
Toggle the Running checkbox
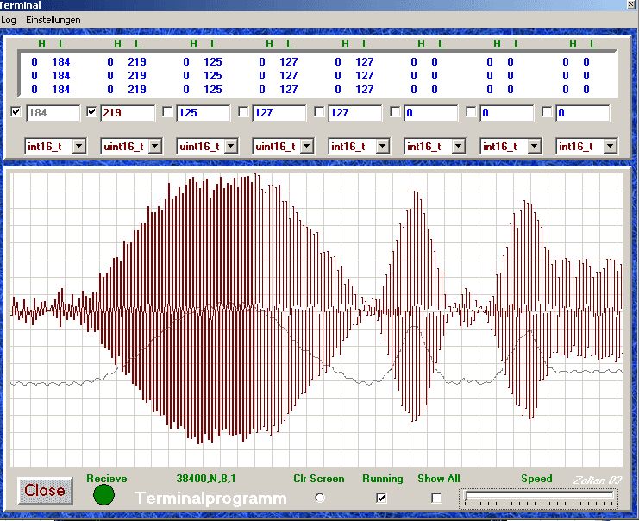382,498
